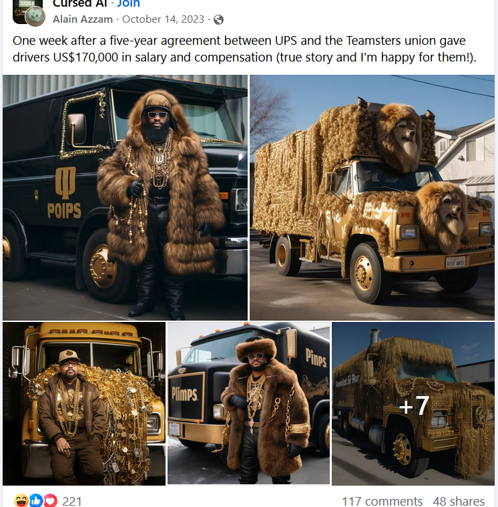The width and height of the screenshot is (498, 507).
Task: Open the October 14, 2023 post timestamp
Action: coord(163,19)
